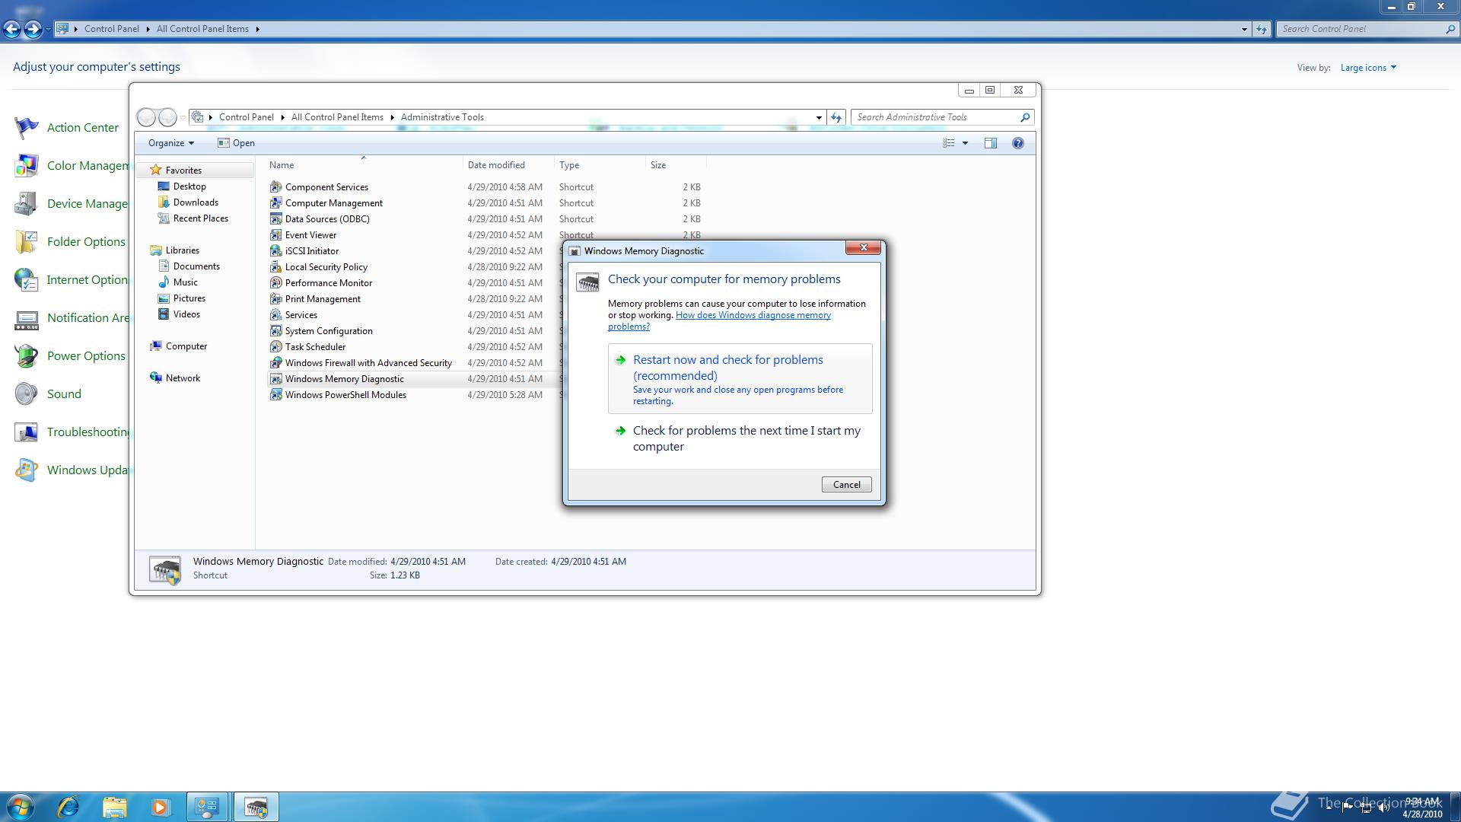Open How does Windows diagnose memory problems link
The width and height of the screenshot is (1461, 822).
pyautogui.click(x=719, y=320)
